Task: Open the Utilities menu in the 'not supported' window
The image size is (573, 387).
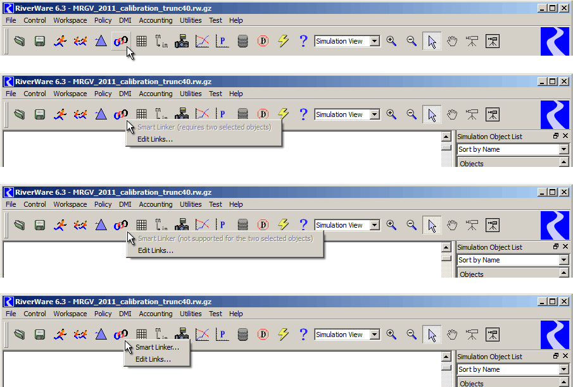Action: pyautogui.click(x=191, y=204)
